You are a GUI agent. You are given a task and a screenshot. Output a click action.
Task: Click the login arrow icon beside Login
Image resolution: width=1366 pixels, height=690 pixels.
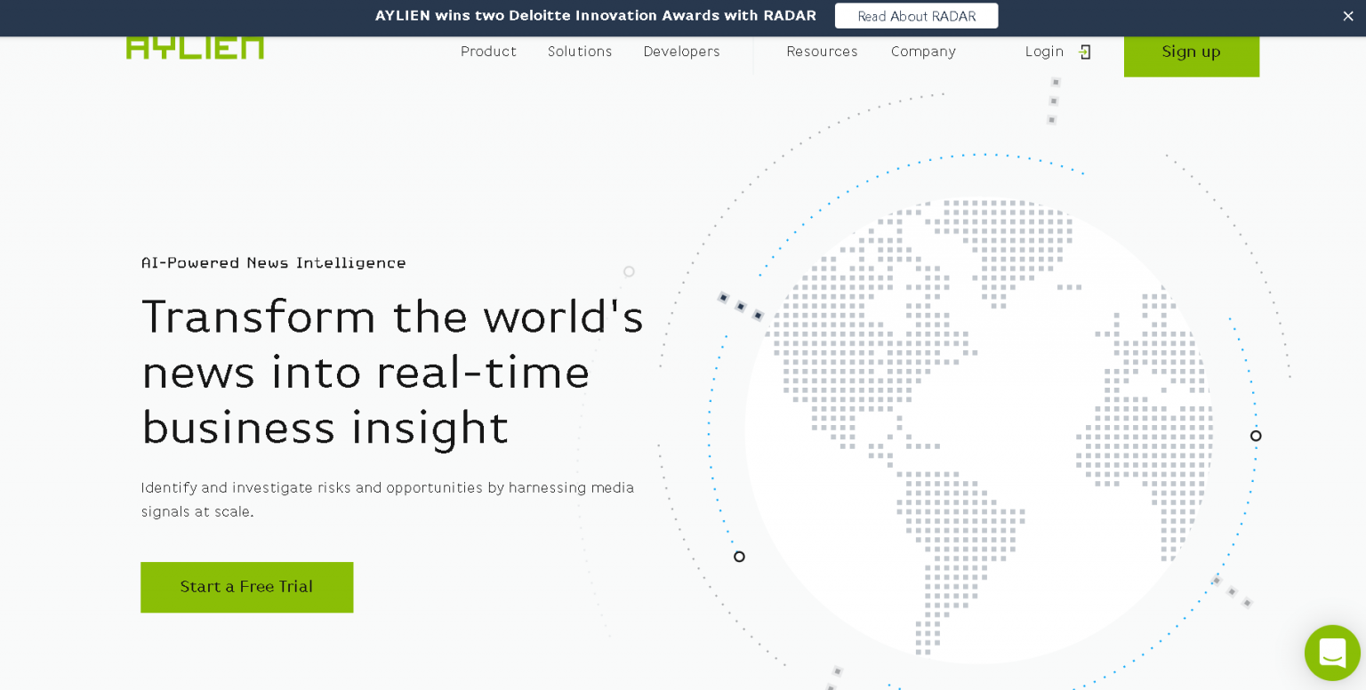1084,52
